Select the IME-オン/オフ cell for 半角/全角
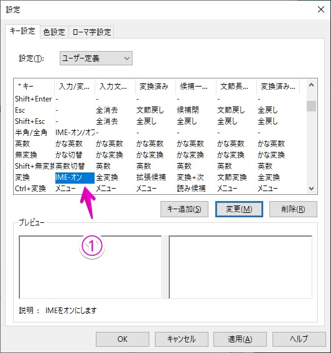This screenshot has width=331, height=353. click(75, 133)
